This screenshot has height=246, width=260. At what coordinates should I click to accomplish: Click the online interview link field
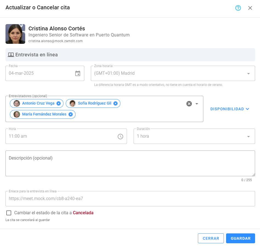pos(130,199)
